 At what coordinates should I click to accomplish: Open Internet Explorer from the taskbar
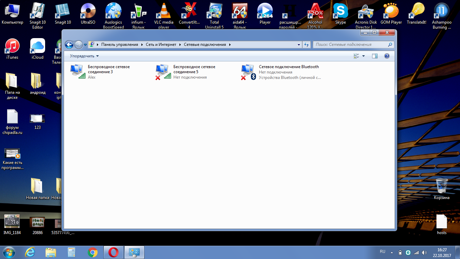pos(31,252)
